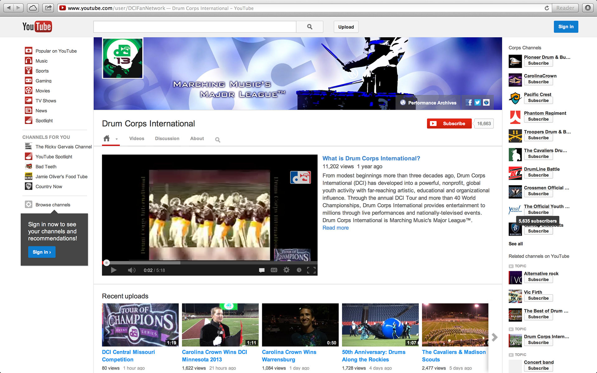This screenshot has width=597, height=373.
Task: Click the DCI channel avatar image
Action: pos(123,58)
